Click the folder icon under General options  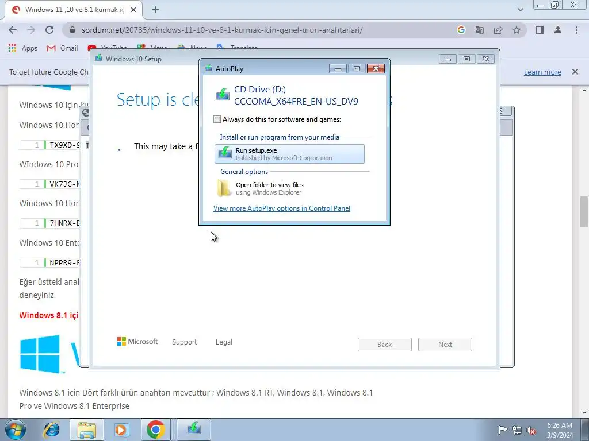pyautogui.click(x=224, y=188)
